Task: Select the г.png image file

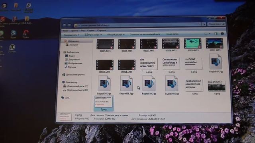Action: 194,85
